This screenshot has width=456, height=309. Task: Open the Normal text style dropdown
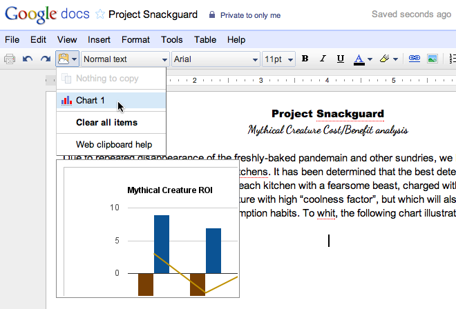(x=125, y=59)
